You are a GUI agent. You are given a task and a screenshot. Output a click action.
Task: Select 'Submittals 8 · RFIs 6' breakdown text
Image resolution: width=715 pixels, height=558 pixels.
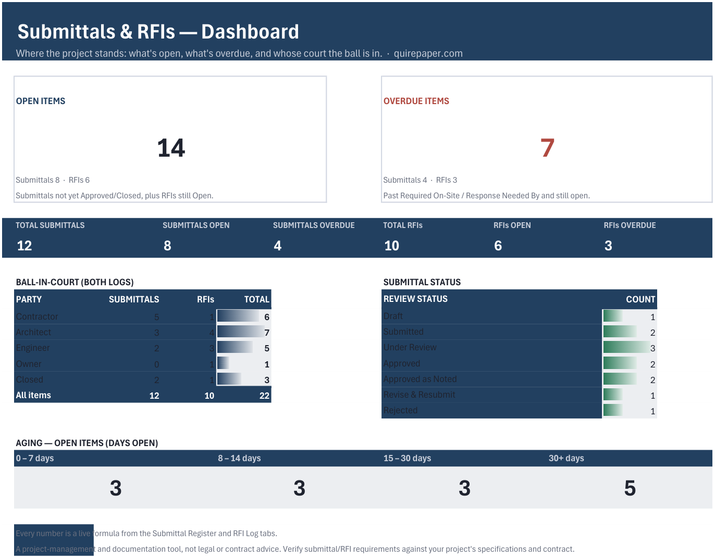53,180
